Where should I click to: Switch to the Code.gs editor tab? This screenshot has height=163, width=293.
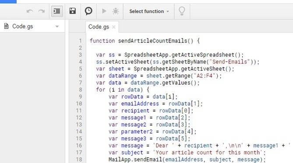(x=99, y=27)
